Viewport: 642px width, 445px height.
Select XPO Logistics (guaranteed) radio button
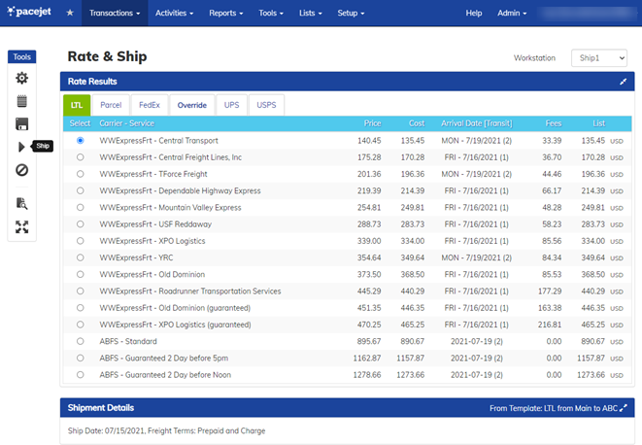click(81, 325)
